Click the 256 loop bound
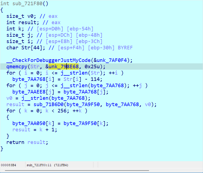The width and height of the screenshot is (203, 173). pyautogui.click(x=62, y=111)
